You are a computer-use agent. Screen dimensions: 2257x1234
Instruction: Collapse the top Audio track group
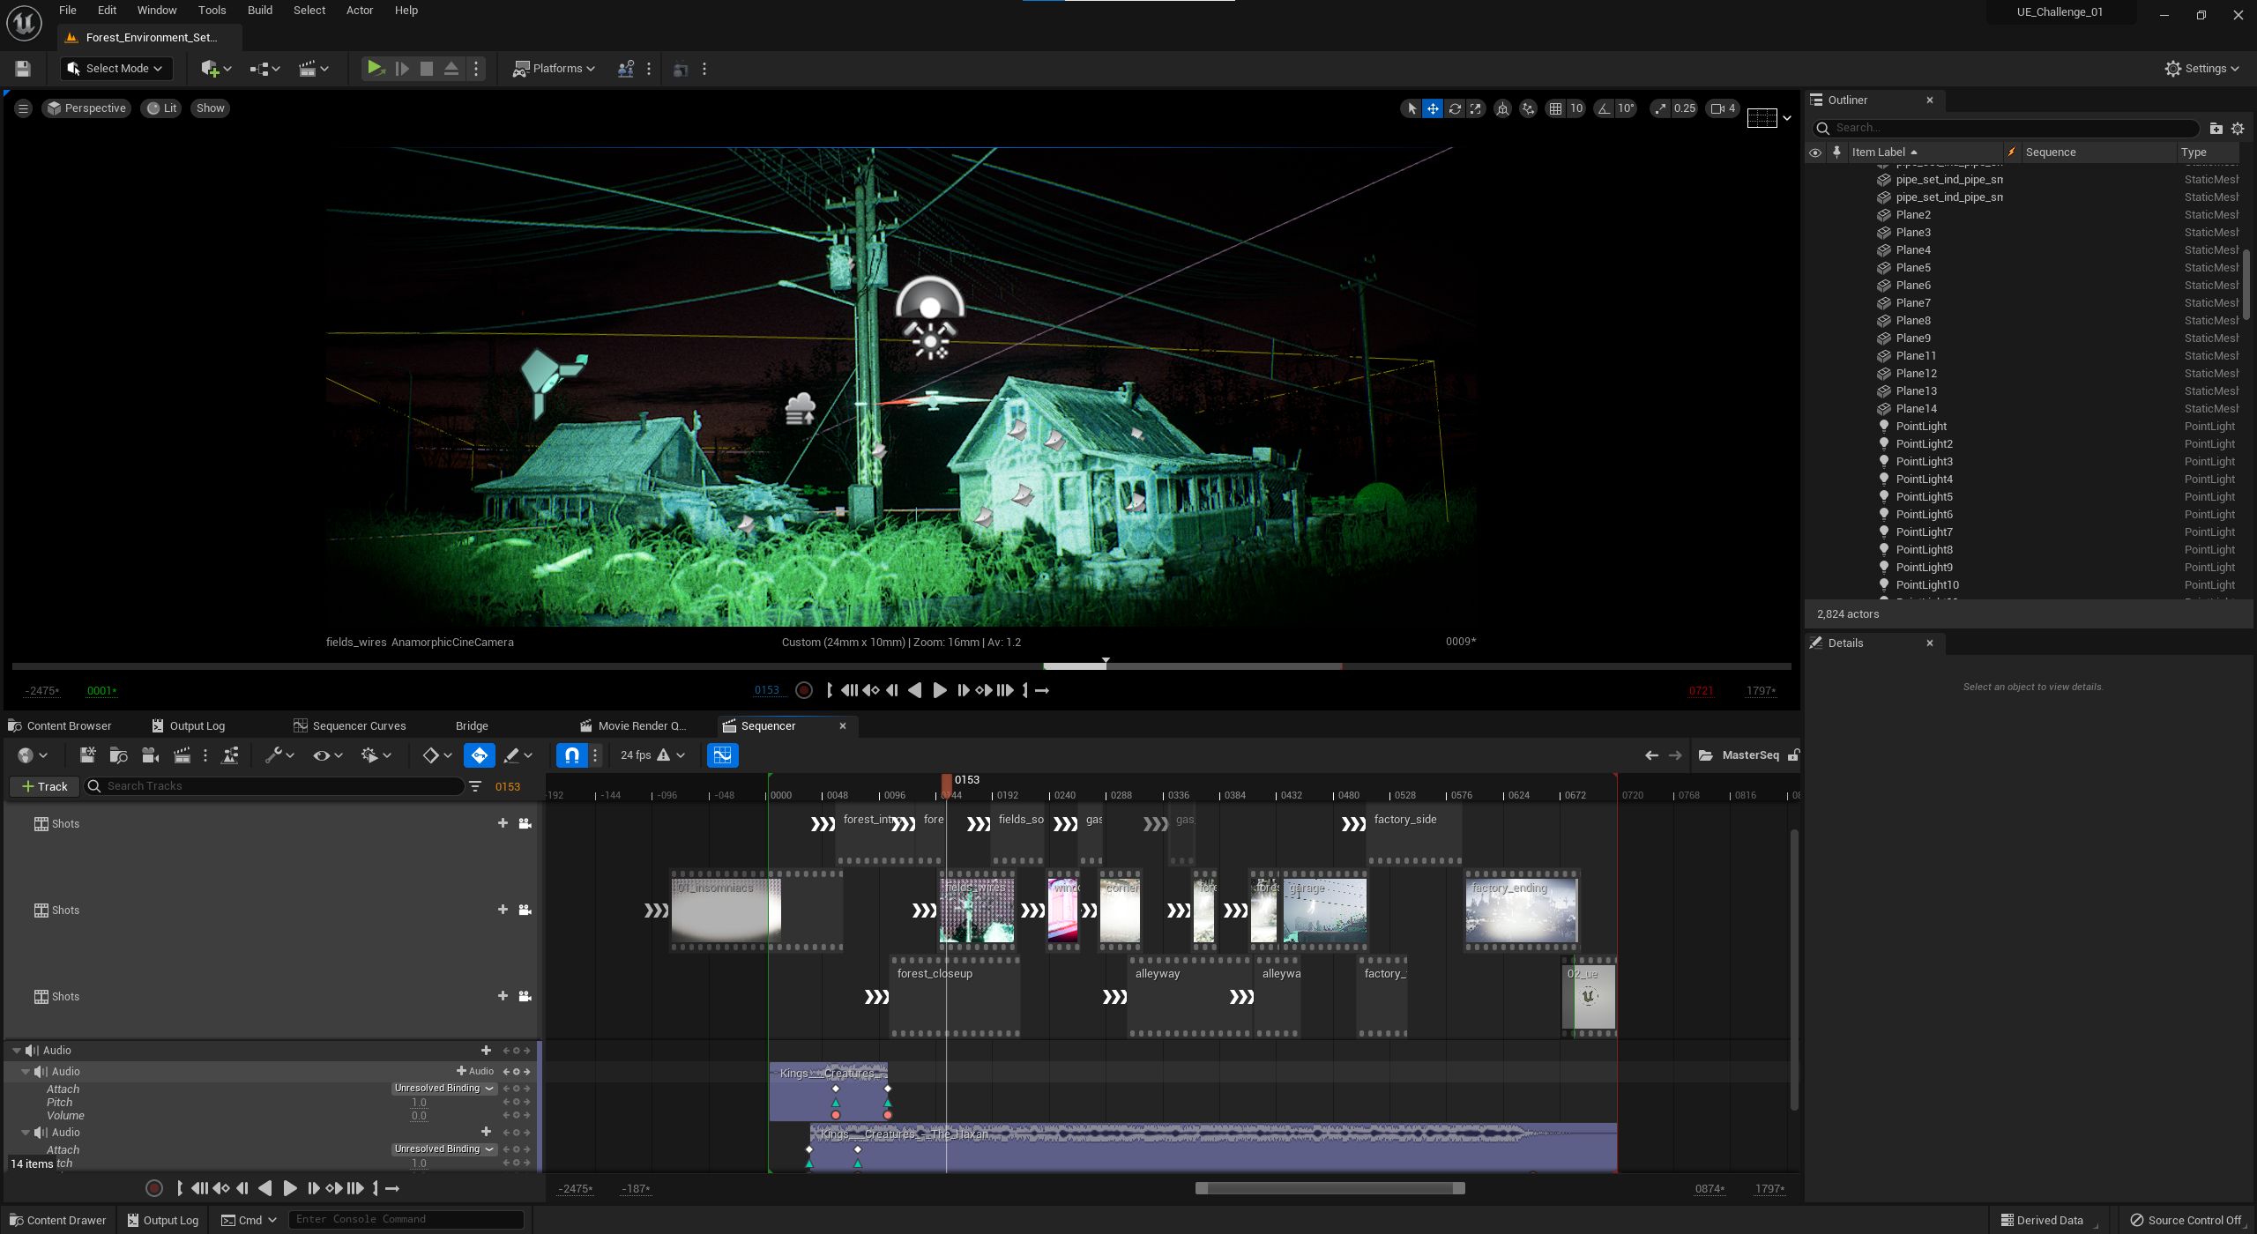pos(17,1051)
